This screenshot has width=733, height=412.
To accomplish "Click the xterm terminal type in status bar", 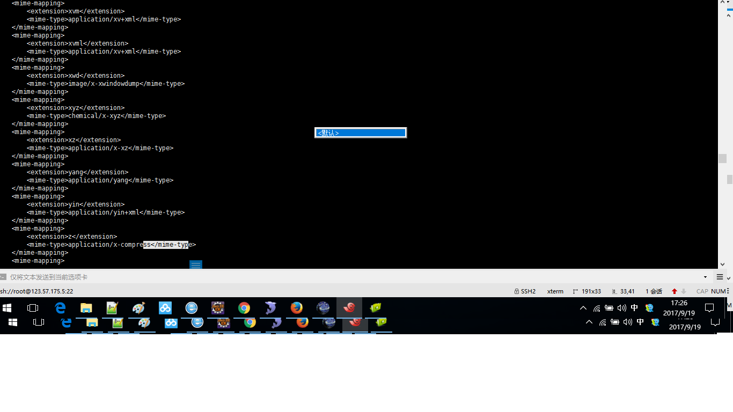I will [x=555, y=291].
